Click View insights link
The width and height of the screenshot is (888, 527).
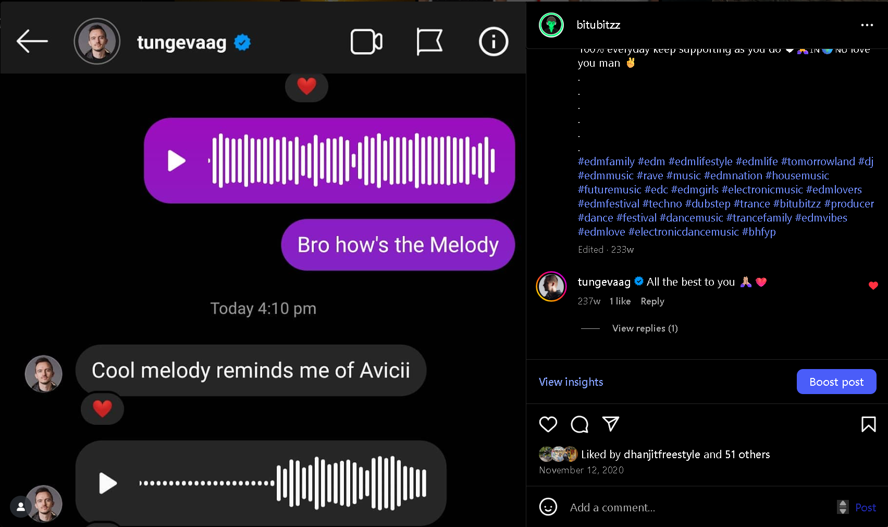(571, 382)
